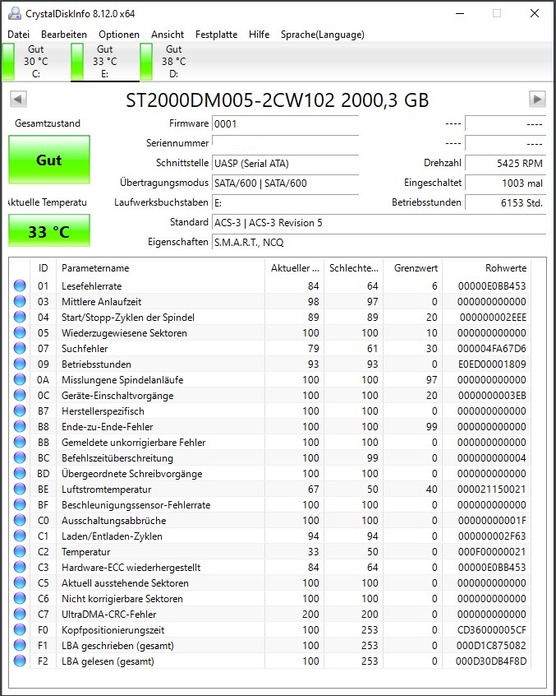Screen dimensions: 556x696
Task: Click status orb of Hardware-ECC wiederhergestellt row
Action: 20,568
